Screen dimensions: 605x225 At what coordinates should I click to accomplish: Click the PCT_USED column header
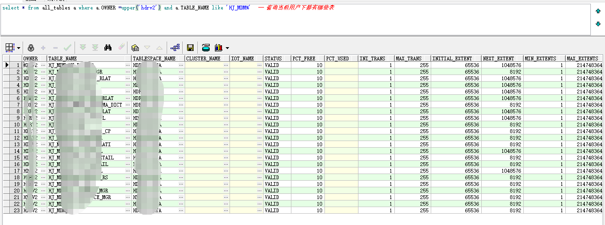[x=341, y=58]
